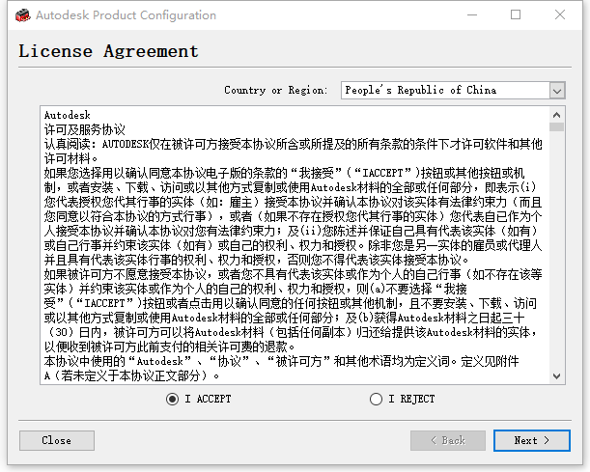Screen dimensions: 590x472
Task: Click the Autodesk app icon in title bar
Action: point(22,15)
